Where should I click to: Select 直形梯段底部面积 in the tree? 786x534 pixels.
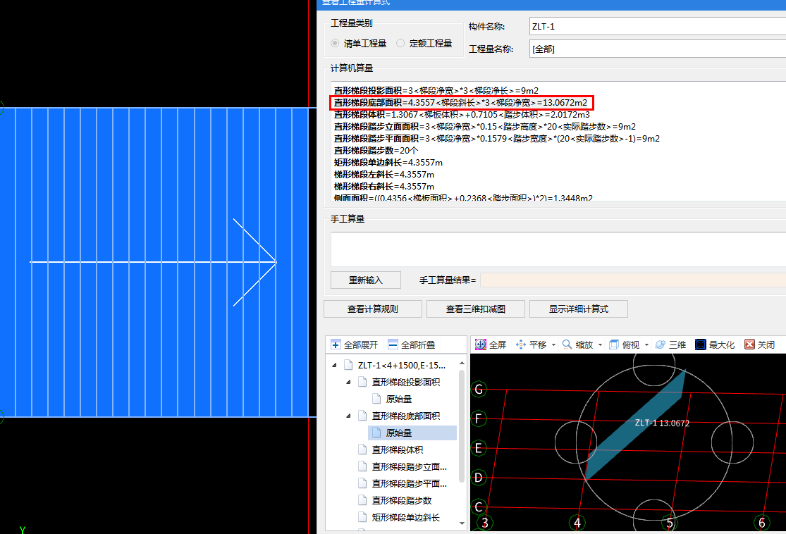pyautogui.click(x=405, y=416)
